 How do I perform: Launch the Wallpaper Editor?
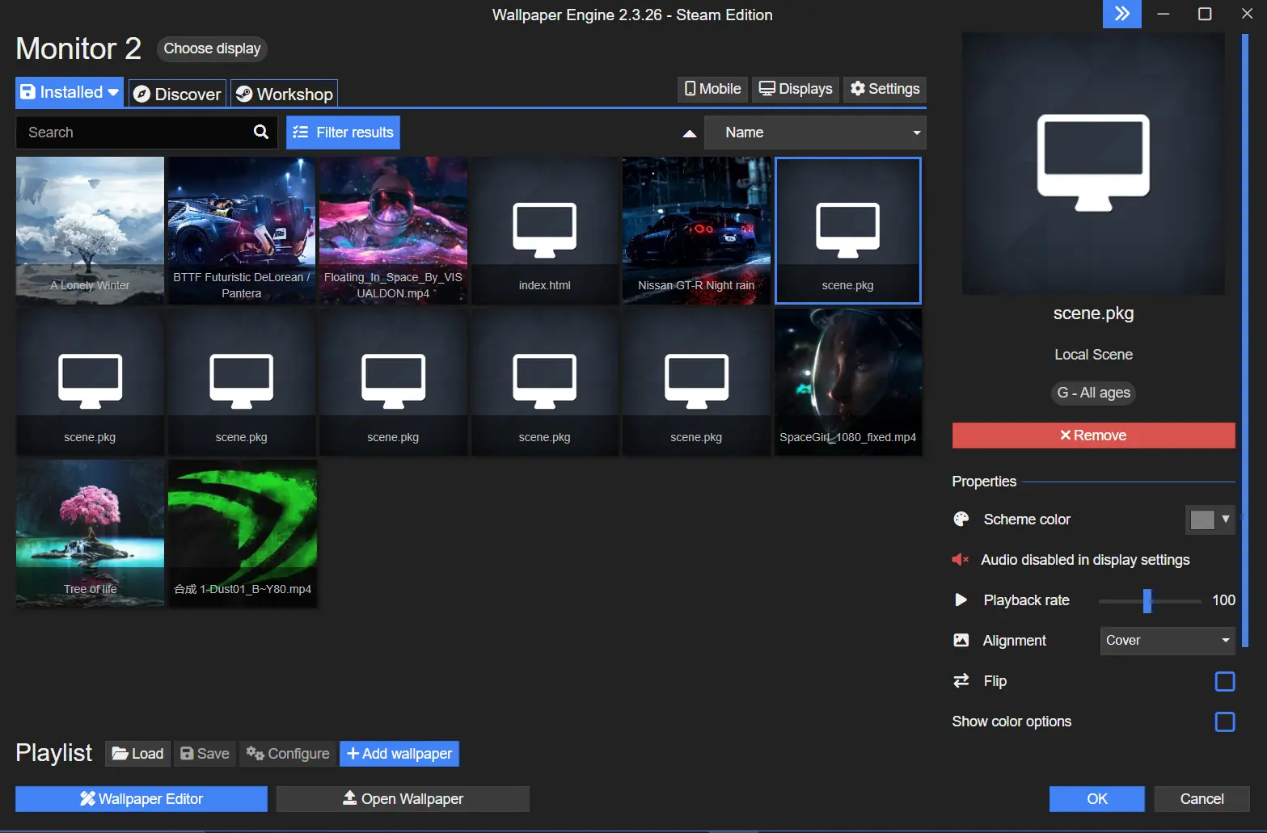click(141, 799)
